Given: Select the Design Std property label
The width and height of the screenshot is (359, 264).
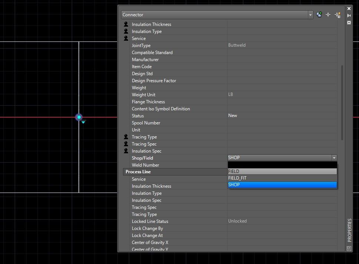Looking at the screenshot, I should point(142,74).
